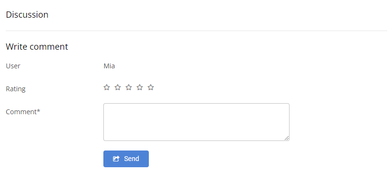
Task: Give a one-star rating
Action: coord(107,87)
